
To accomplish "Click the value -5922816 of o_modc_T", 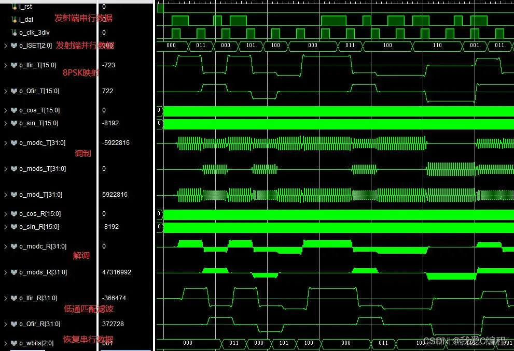I will click(116, 142).
